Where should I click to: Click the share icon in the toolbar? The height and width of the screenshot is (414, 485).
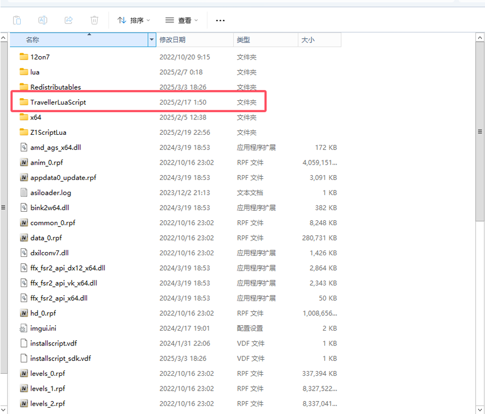68,20
